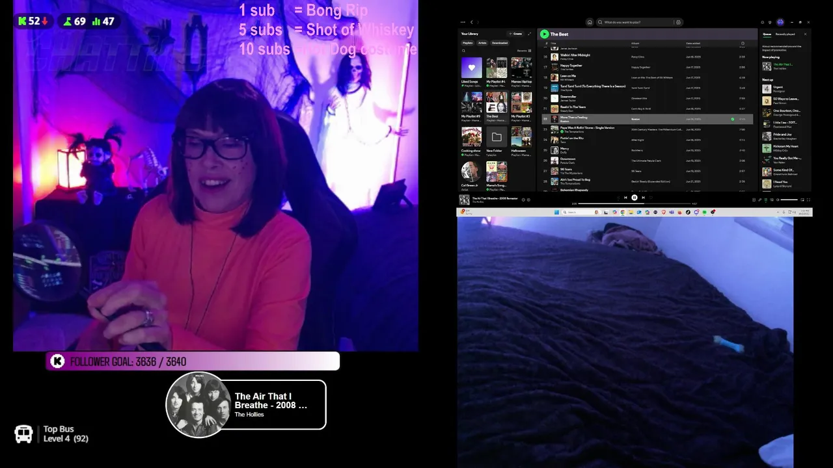Toggle Downloaded filter chip
Image resolution: width=833 pixels, height=468 pixels.
click(x=500, y=43)
